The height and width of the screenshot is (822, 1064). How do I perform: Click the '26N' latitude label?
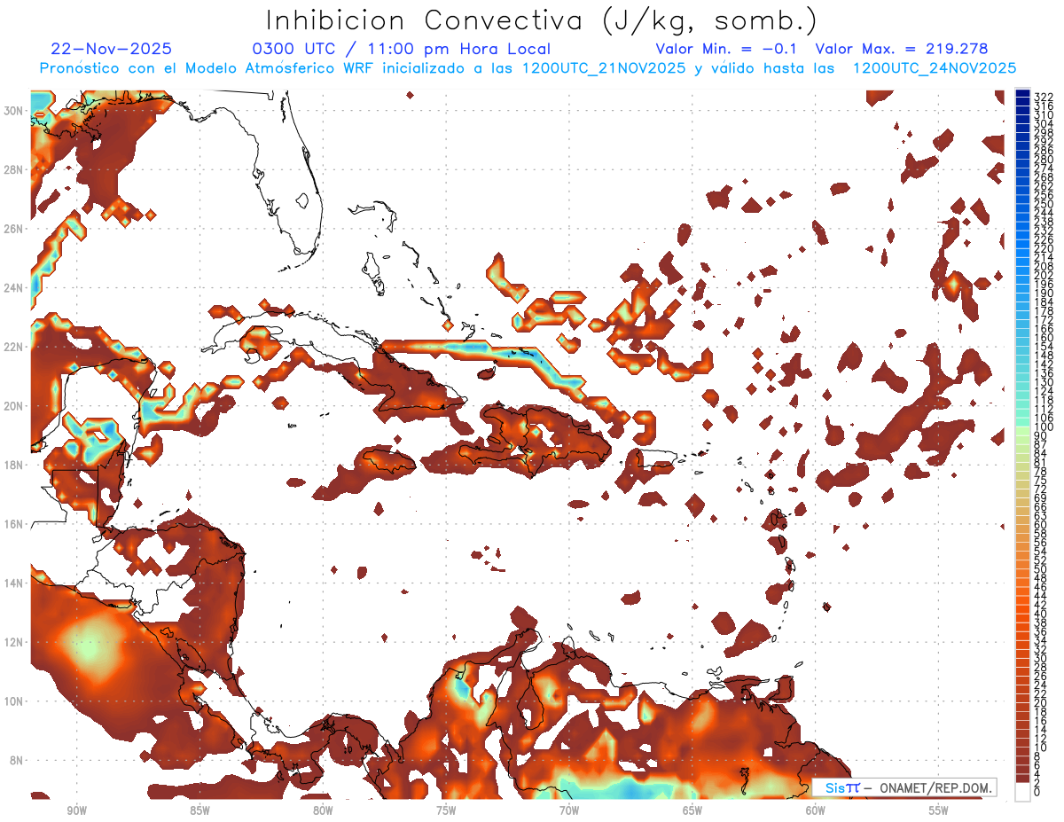coord(14,229)
